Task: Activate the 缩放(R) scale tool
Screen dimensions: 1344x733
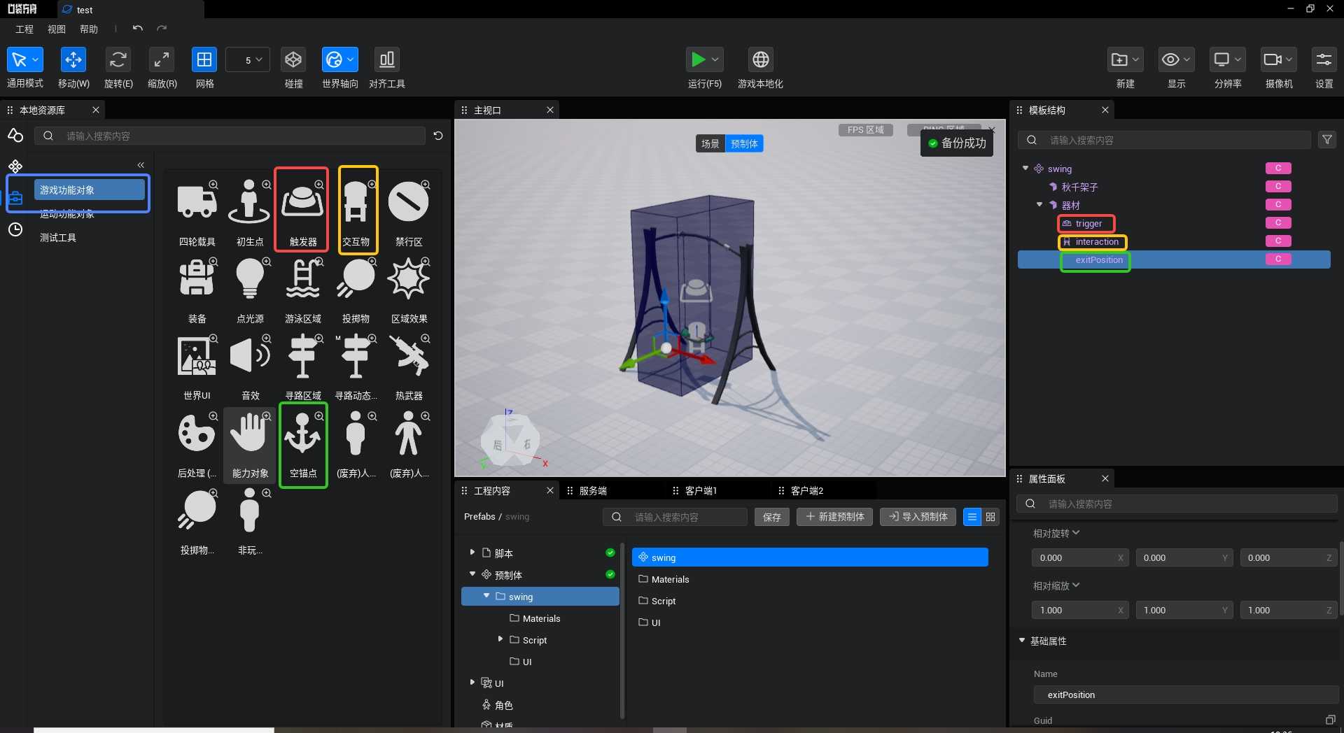Action: pyautogui.click(x=162, y=60)
